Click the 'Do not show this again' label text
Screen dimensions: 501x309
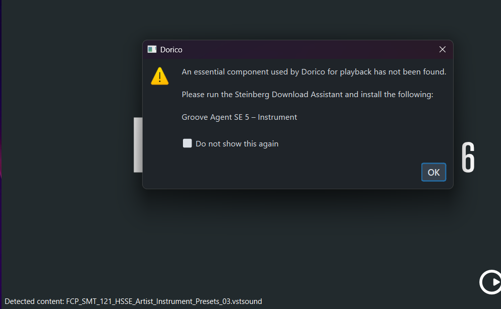pyautogui.click(x=237, y=144)
